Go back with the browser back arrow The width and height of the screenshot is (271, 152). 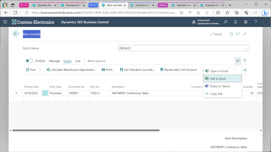click(x=6, y=13)
